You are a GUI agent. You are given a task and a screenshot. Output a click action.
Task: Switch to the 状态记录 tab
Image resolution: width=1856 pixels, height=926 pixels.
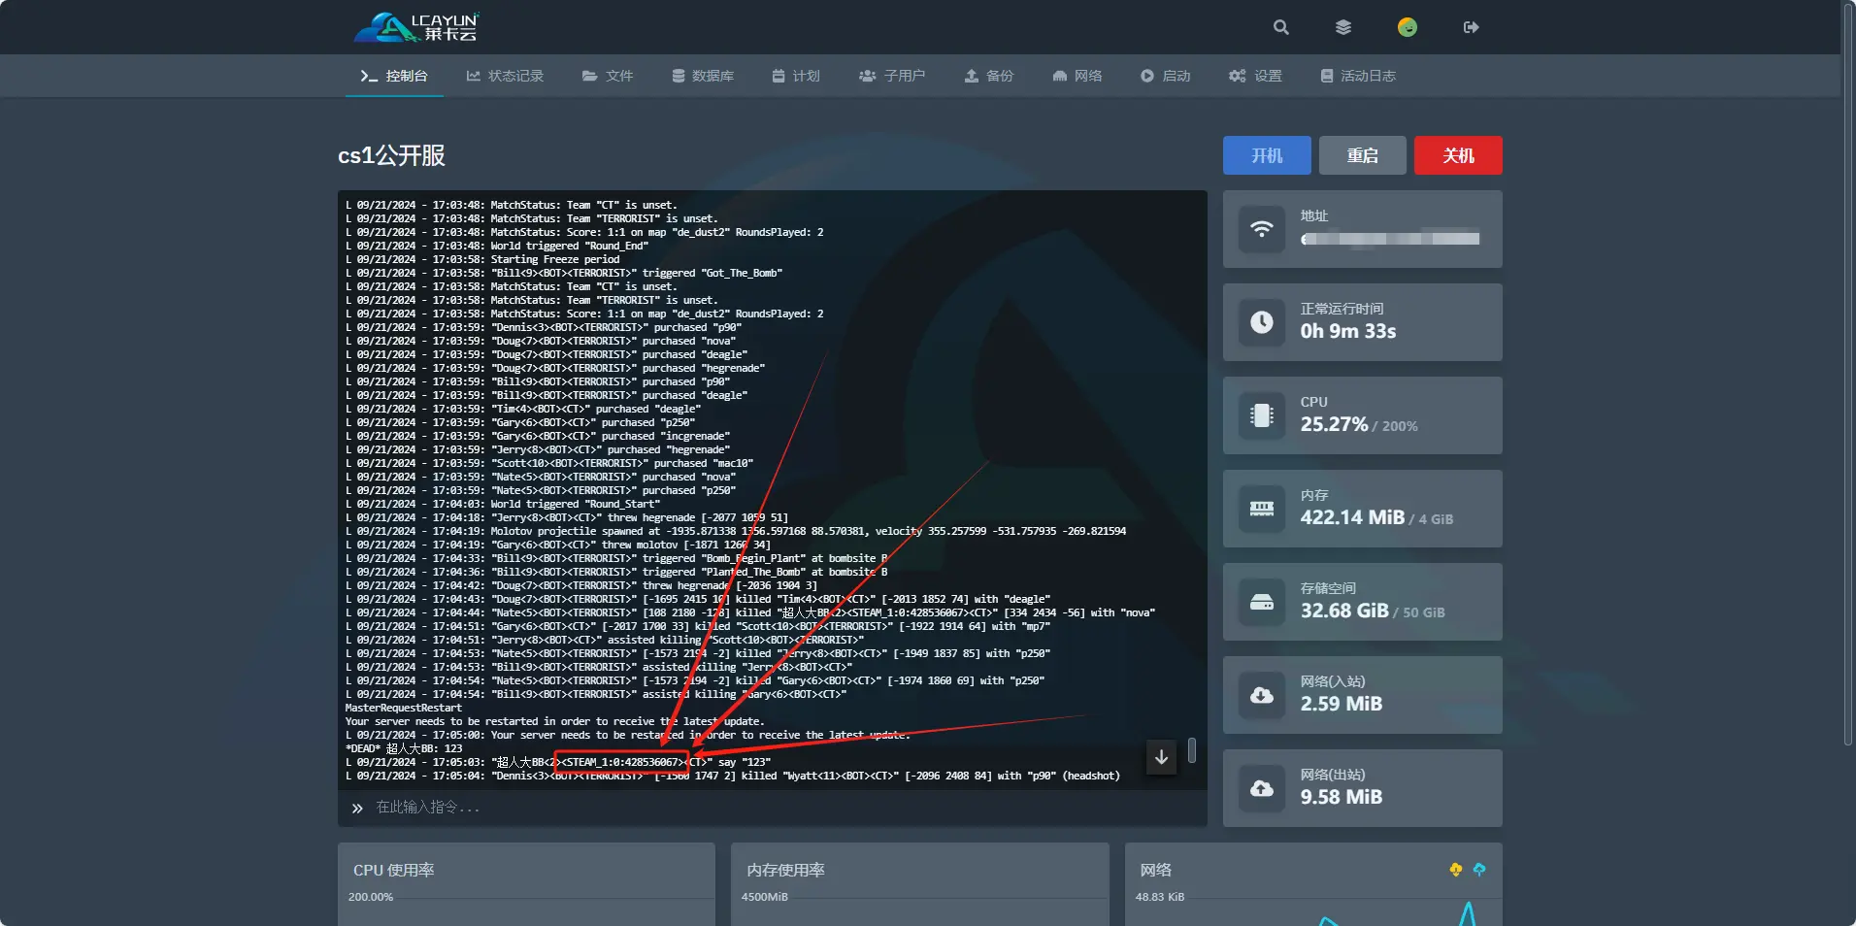point(505,76)
